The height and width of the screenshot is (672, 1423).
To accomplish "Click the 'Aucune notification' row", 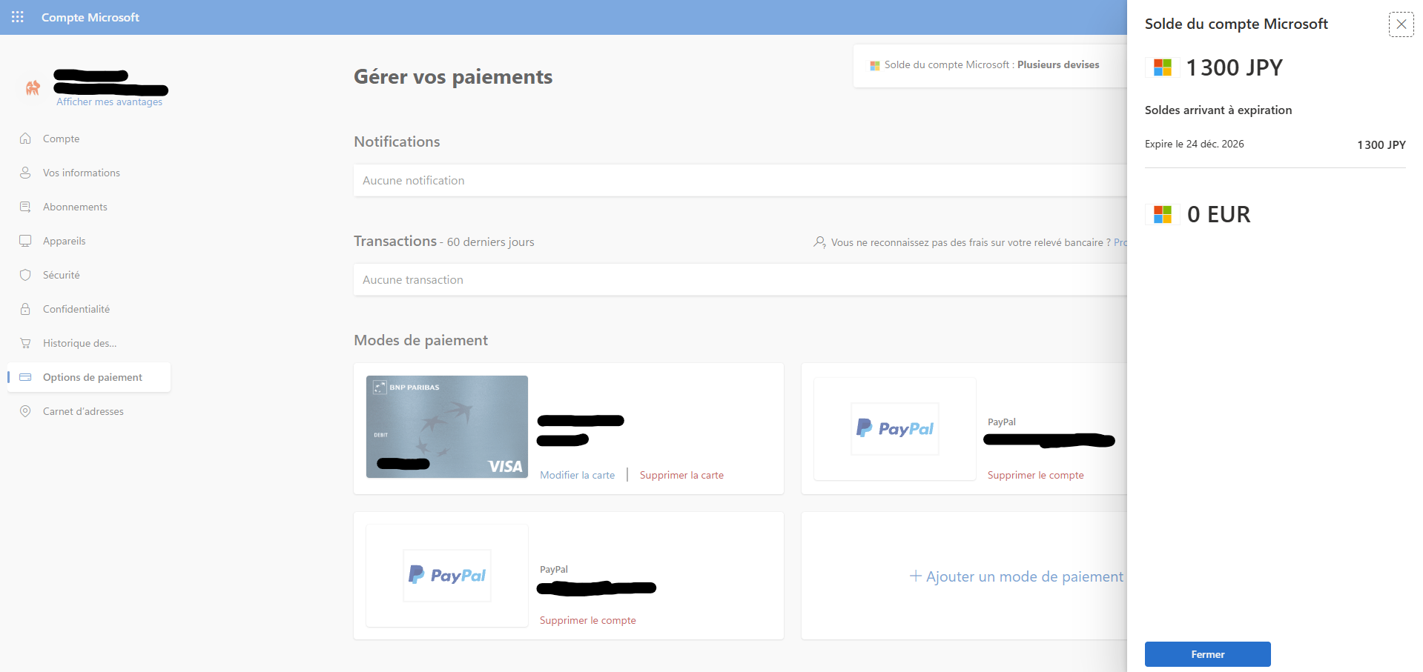I will [740, 180].
